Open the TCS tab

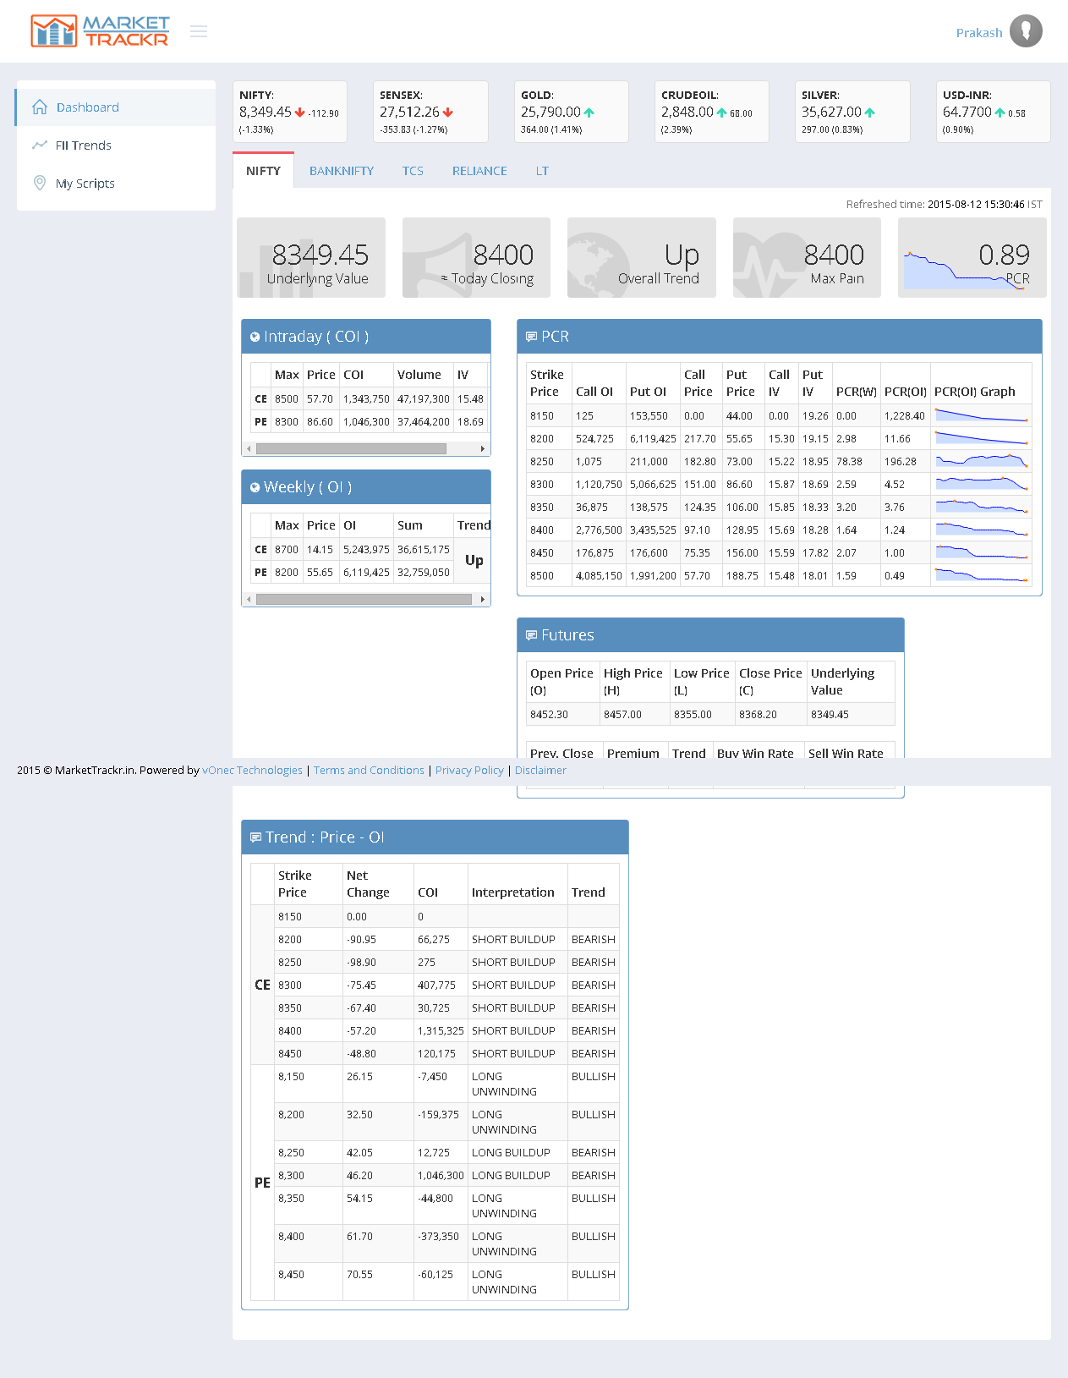pyautogui.click(x=413, y=171)
